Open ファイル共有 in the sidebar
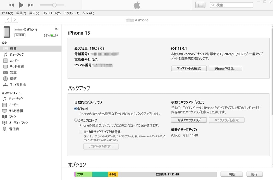The image size is (273, 180). pyautogui.click(x=18, y=85)
